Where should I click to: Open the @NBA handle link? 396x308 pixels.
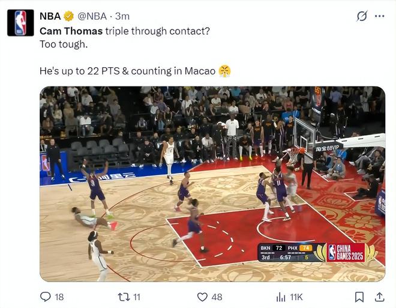92,16
